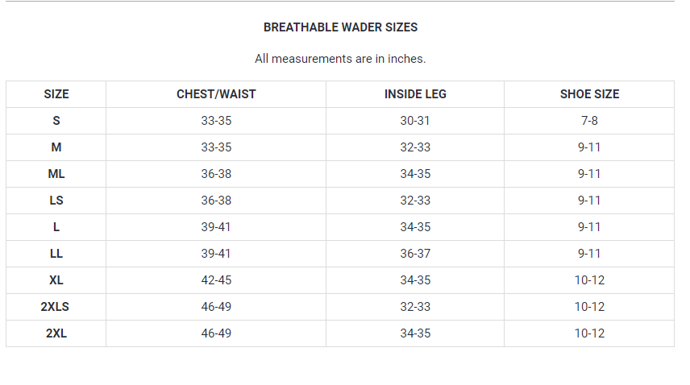Viewport: 690px width, 385px height.
Task: Click the 42-45 chest/waist cell
Action: (x=216, y=280)
